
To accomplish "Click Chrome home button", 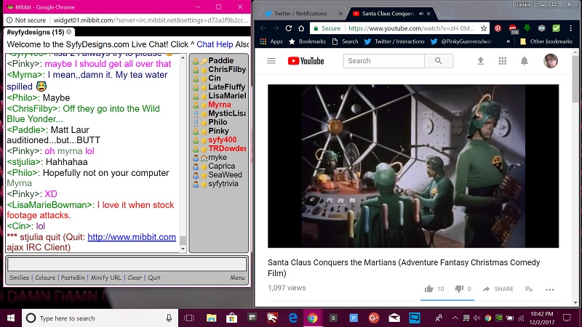I will tap(301, 28).
